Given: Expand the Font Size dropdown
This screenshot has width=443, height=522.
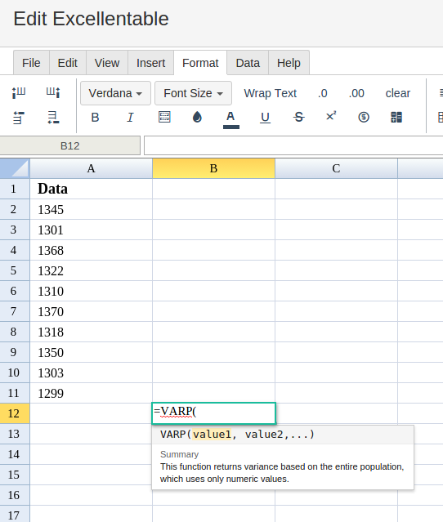Looking at the screenshot, I should [x=193, y=93].
